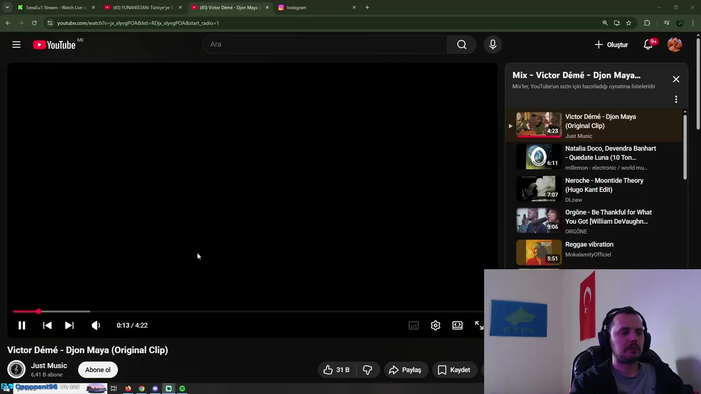Start voice search with the microphone
The image size is (701, 394).
(x=493, y=44)
